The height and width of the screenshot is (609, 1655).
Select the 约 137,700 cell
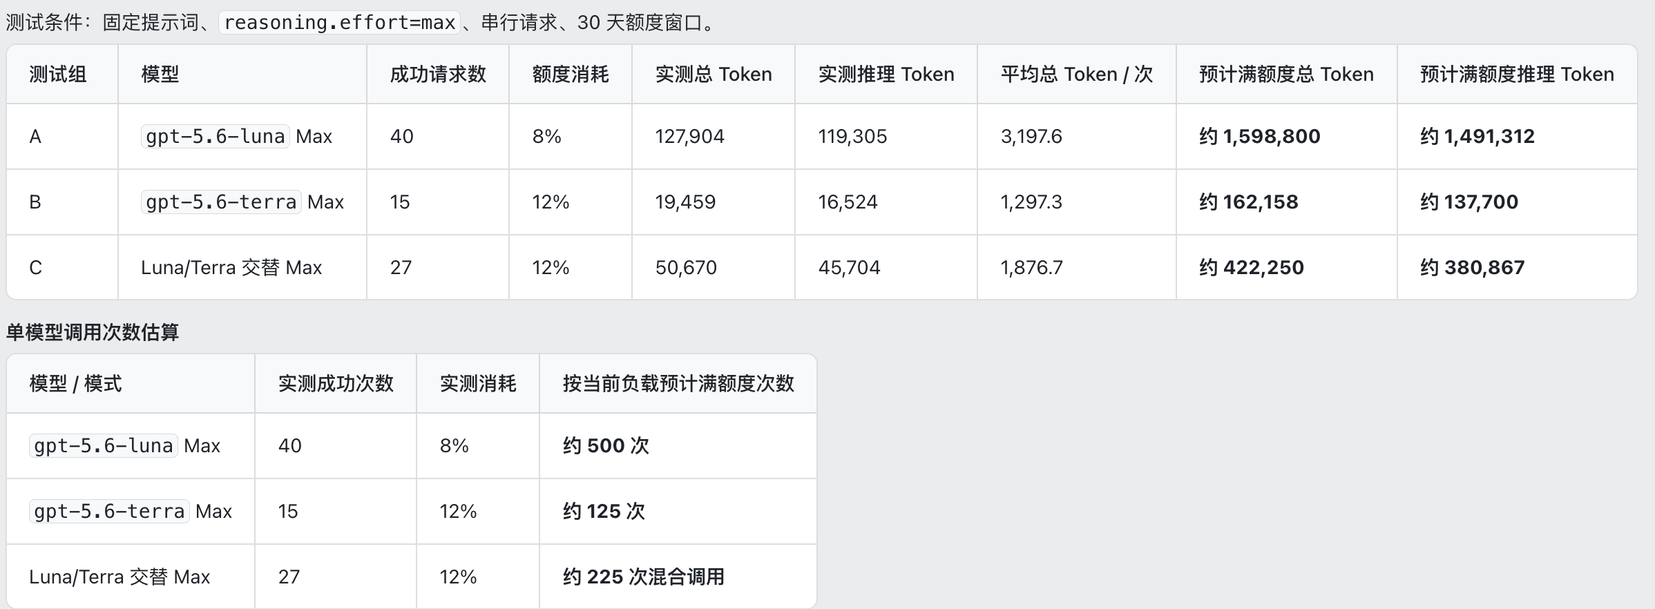pyautogui.click(x=1469, y=202)
